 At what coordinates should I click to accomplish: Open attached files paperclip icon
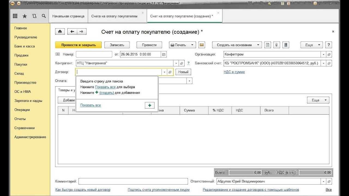(x=277, y=45)
